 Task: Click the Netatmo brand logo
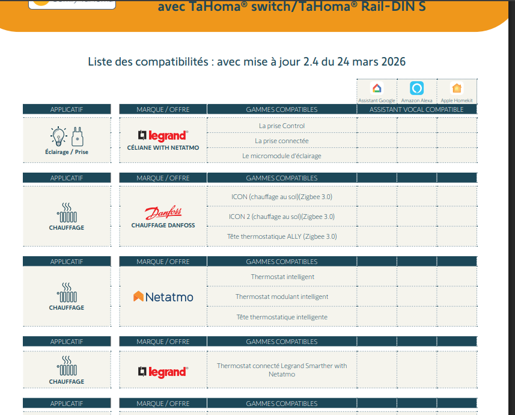[163, 297]
